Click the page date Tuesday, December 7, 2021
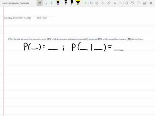 pos(17,18)
